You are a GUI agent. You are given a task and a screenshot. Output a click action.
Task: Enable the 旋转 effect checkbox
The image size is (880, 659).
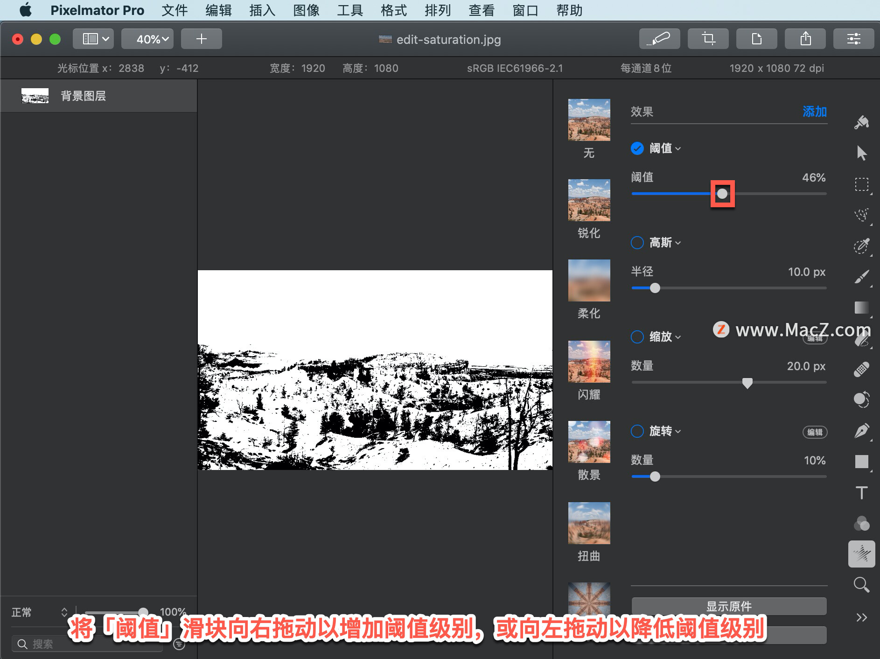pos(637,431)
